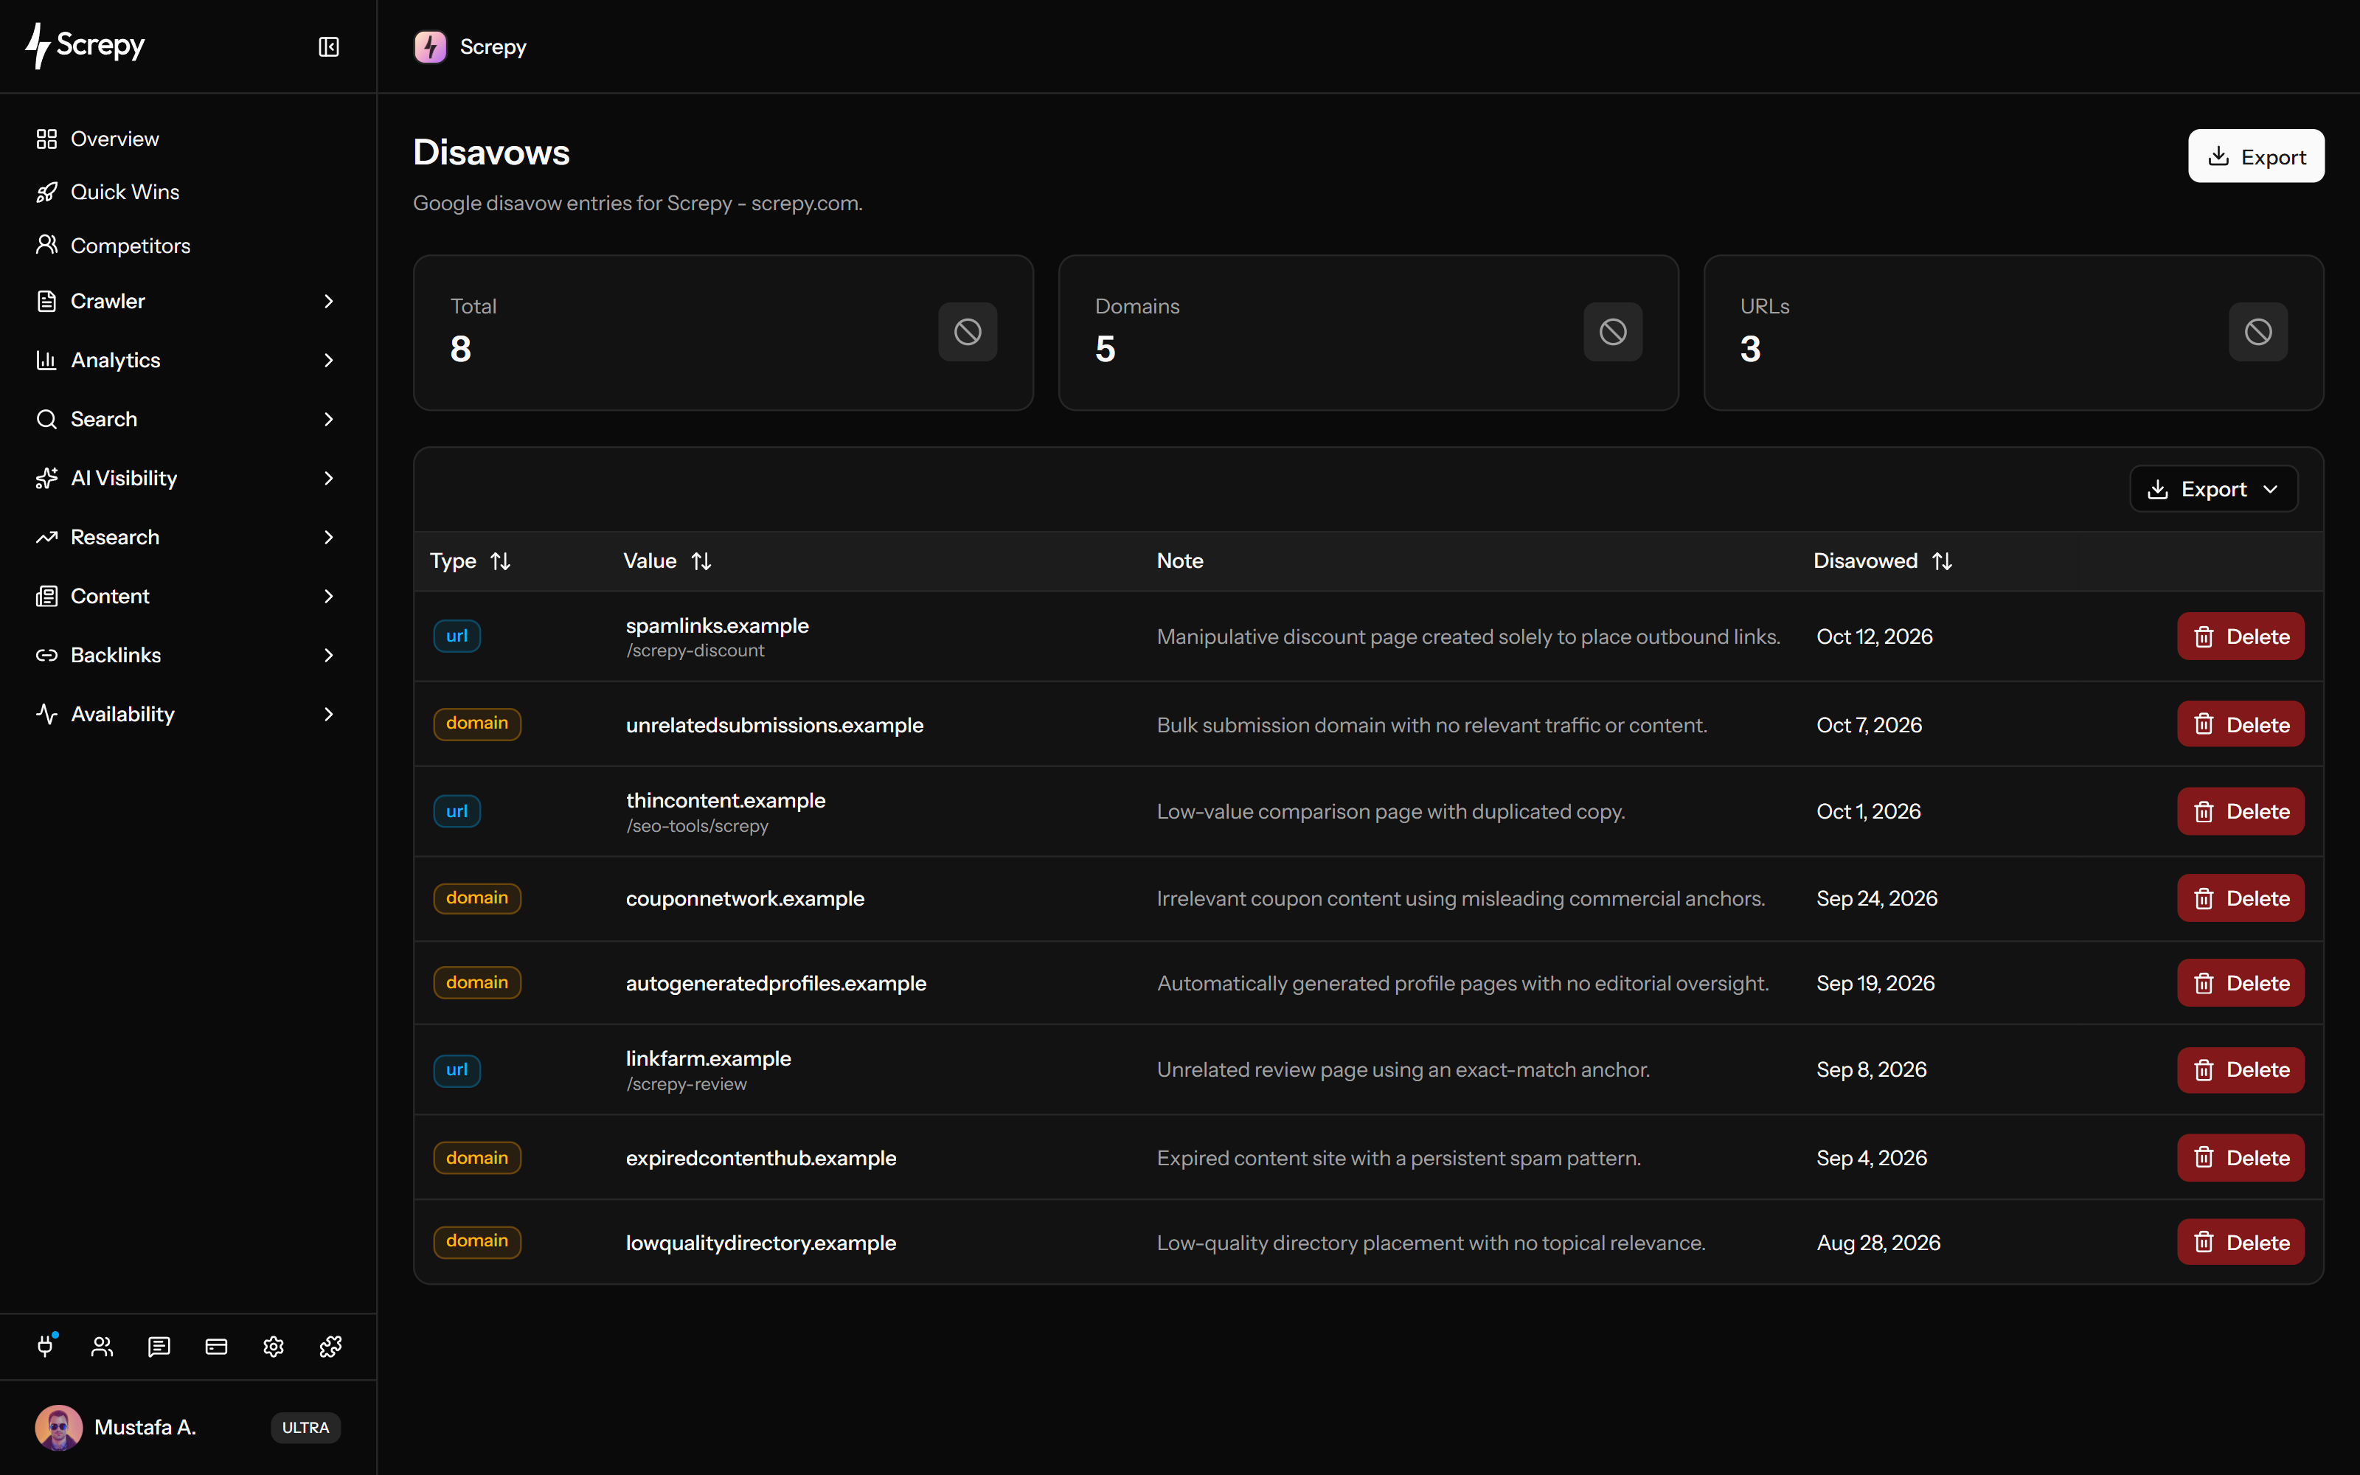Open the team members icon
The height and width of the screenshot is (1475, 2360).
click(x=103, y=1346)
